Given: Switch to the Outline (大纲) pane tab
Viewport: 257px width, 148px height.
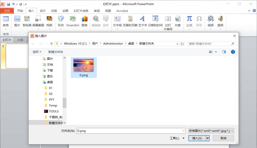Looking at the screenshot, I should click(x=20, y=40).
